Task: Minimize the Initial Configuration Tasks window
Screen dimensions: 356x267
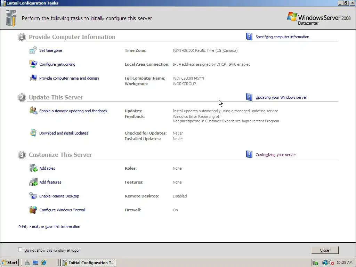Action: [x=340, y=3]
